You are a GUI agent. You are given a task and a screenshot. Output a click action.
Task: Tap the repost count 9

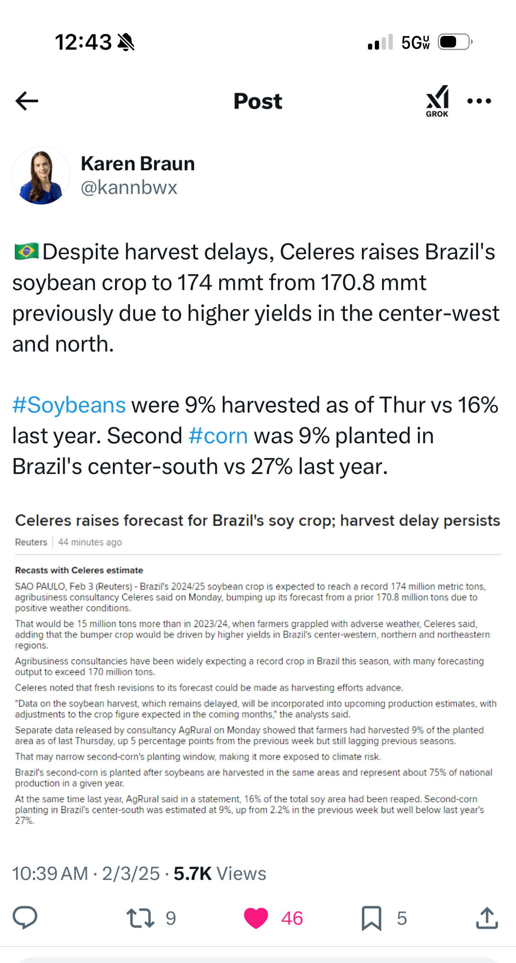click(171, 918)
